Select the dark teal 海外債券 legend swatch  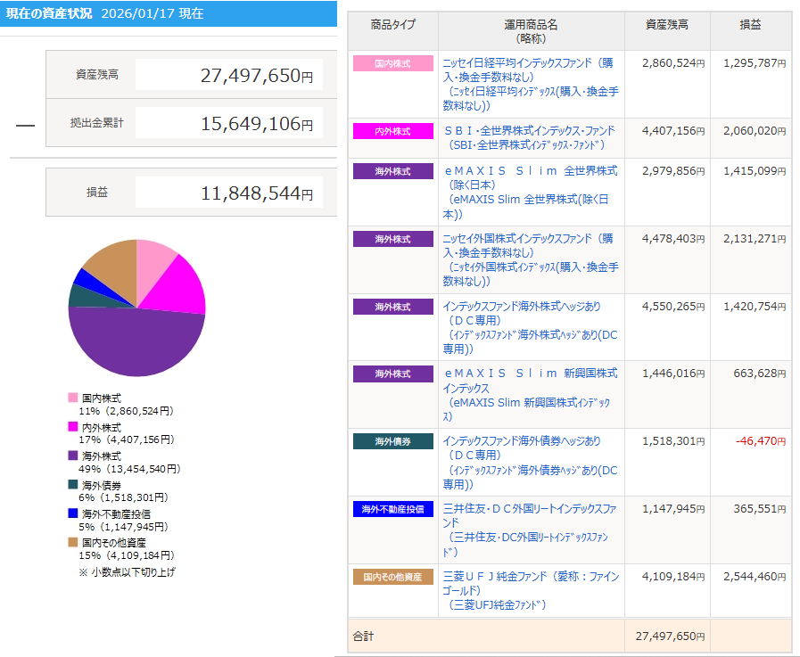coord(73,485)
